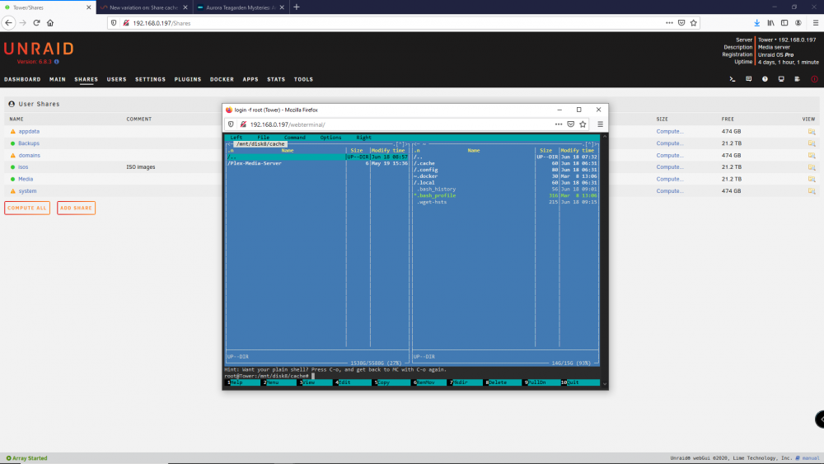Select /.docker directory in right panel
This screenshot has width=824, height=464.
click(425, 176)
